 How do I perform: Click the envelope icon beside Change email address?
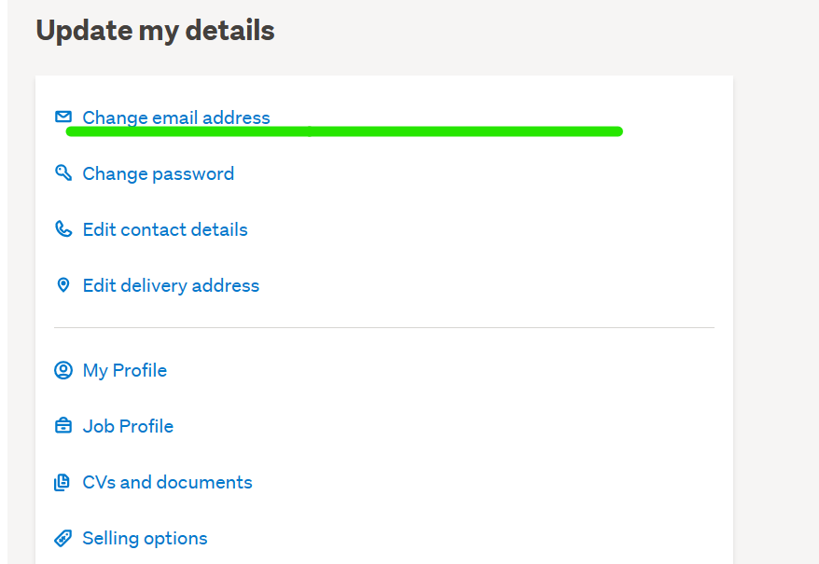pyautogui.click(x=63, y=117)
